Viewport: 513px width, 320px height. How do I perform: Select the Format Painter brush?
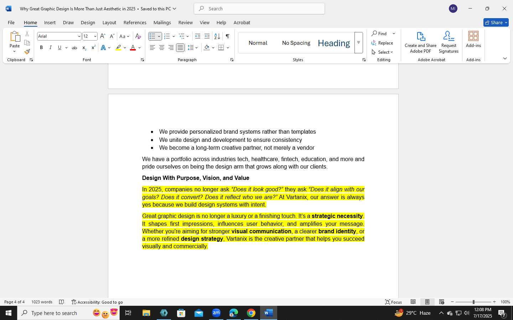(x=27, y=52)
